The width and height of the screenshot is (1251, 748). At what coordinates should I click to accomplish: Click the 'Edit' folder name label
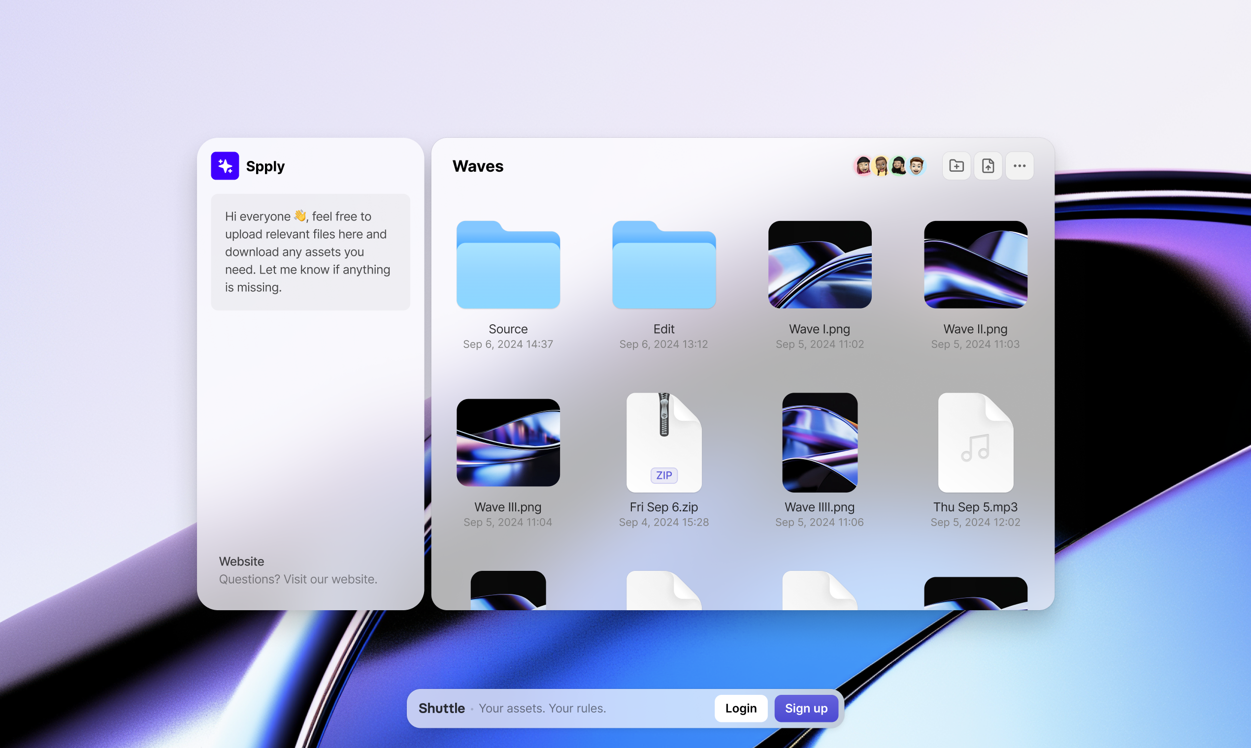(664, 329)
